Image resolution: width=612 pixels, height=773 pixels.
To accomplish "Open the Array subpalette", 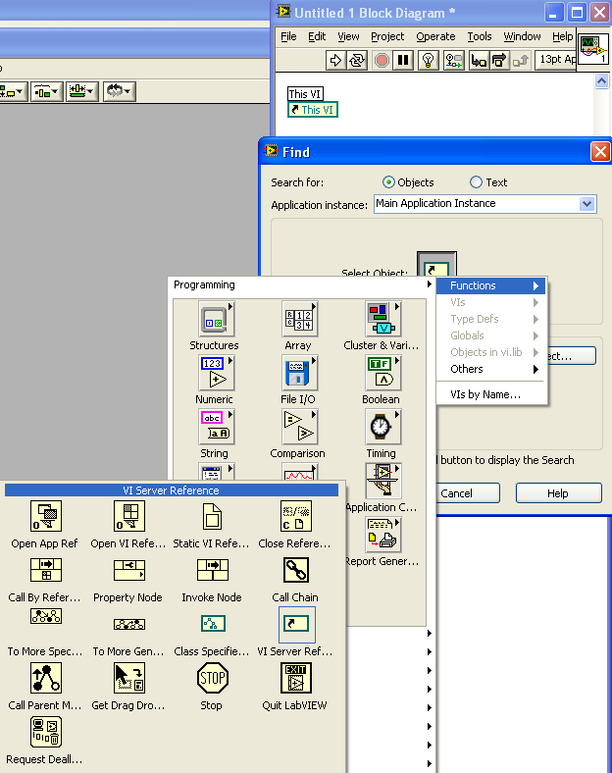I will (x=299, y=319).
